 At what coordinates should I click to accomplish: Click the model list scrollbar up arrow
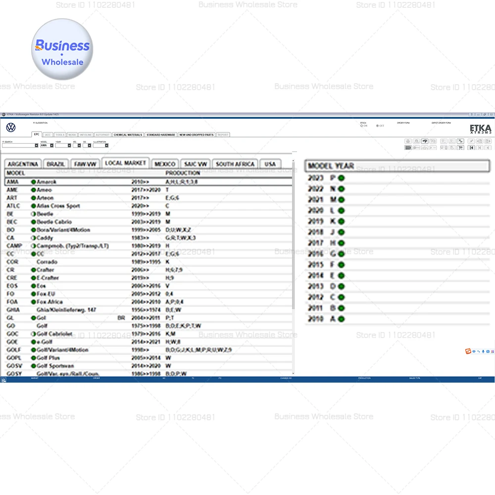293,161
